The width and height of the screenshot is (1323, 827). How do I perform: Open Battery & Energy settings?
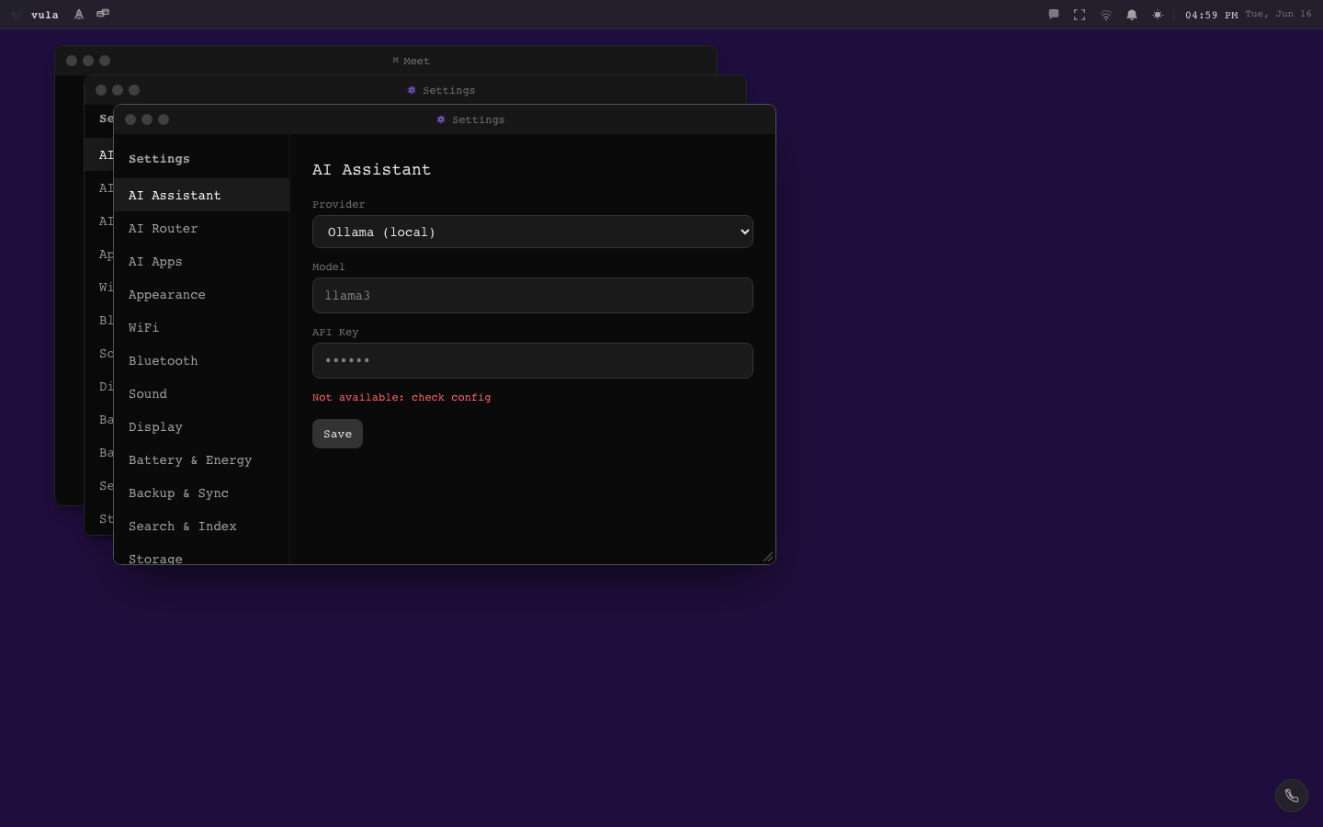click(202, 459)
